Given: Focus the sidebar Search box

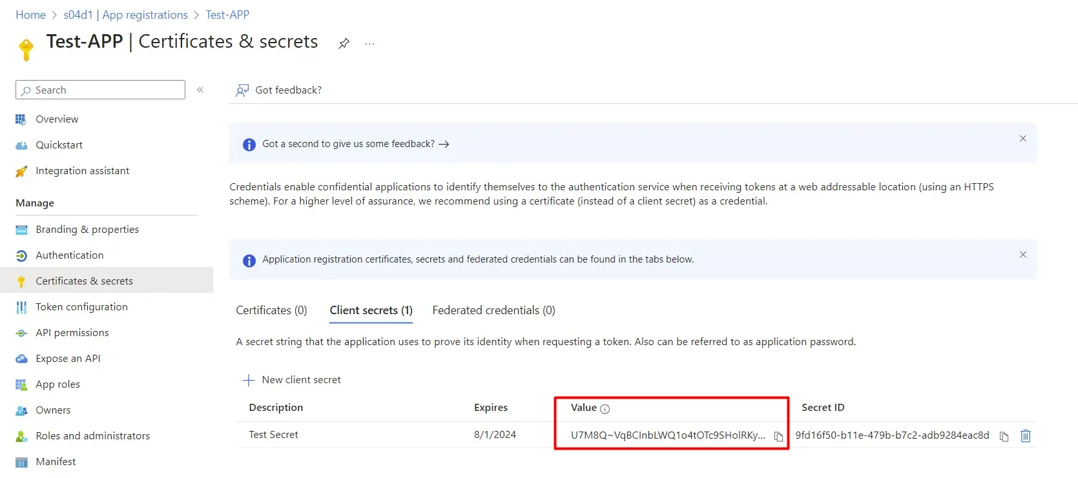Looking at the screenshot, I should coord(100,90).
